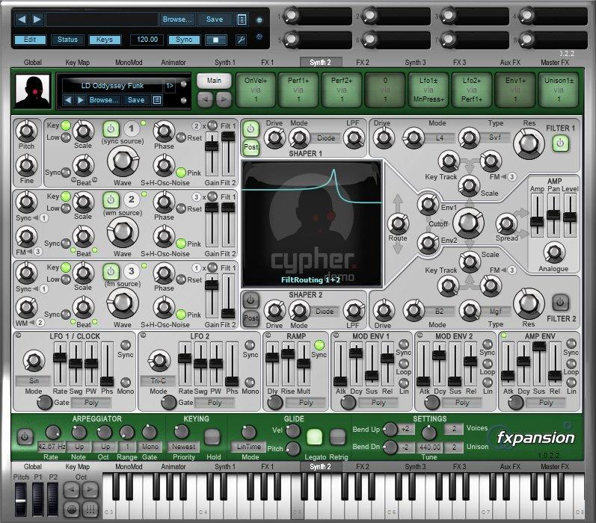Toggle oscillator 2 power button
Image resolution: width=596 pixels, height=523 pixels.
click(x=111, y=199)
